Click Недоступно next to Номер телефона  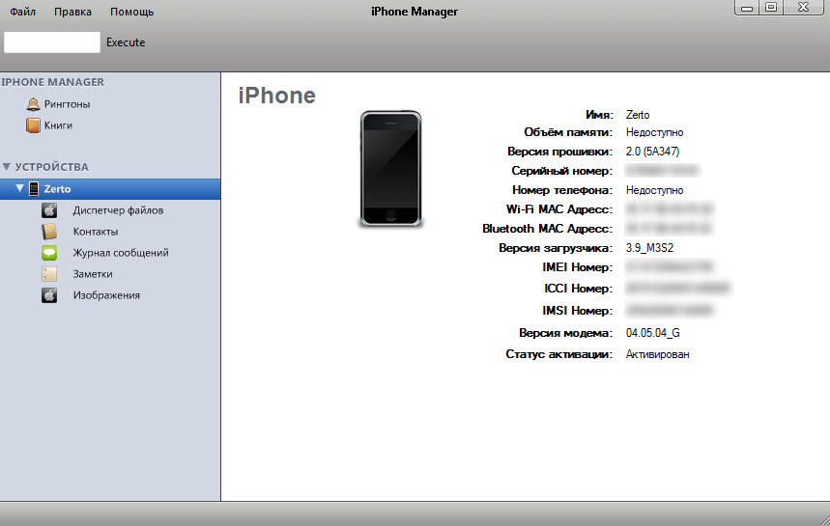[654, 190]
